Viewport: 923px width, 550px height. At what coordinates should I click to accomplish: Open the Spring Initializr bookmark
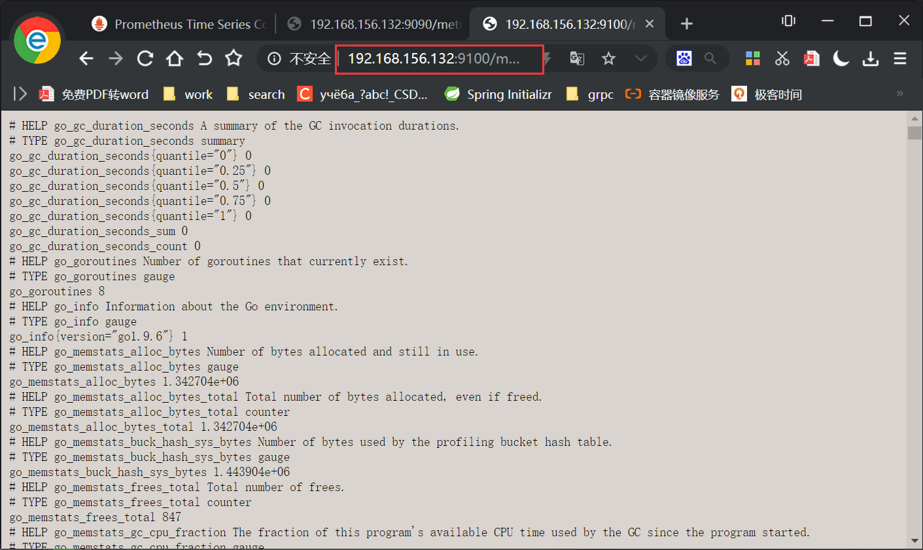tap(498, 94)
